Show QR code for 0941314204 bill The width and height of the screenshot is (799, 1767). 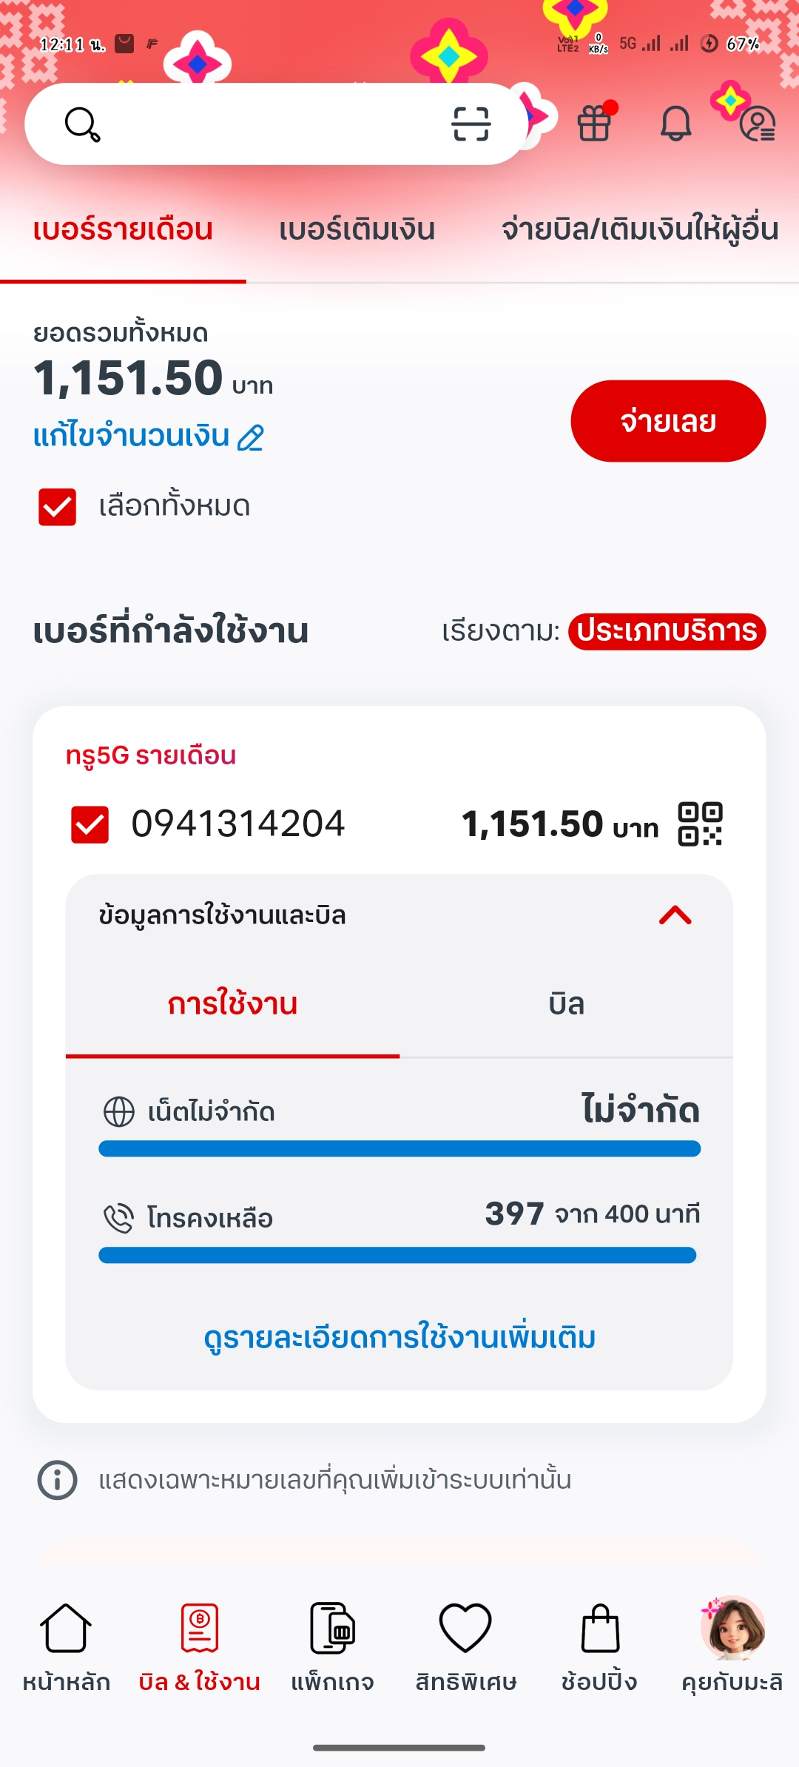pyautogui.click(x=700, y=824)
